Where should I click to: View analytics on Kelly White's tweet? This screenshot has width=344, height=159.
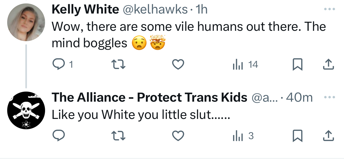237,64
